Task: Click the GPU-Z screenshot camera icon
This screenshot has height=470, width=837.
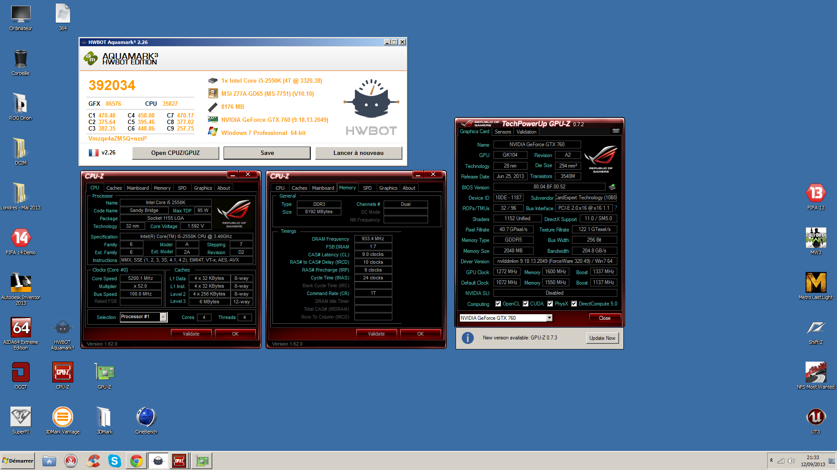Action: (x=616, y=131)
